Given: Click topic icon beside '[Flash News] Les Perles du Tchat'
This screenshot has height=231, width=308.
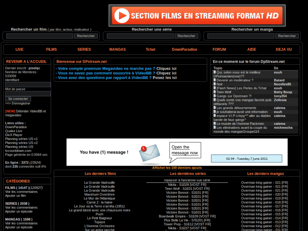Looking at the screenshot, I should (x=215, y=88).
